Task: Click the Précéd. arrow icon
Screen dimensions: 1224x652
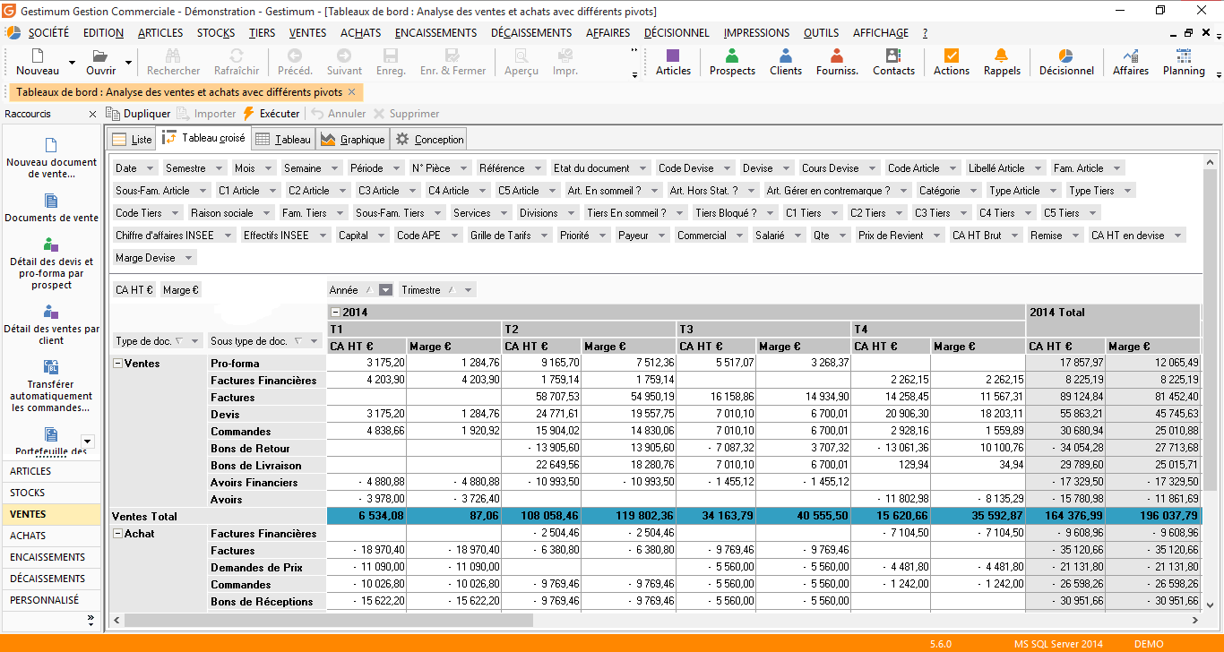Action: 295,56
